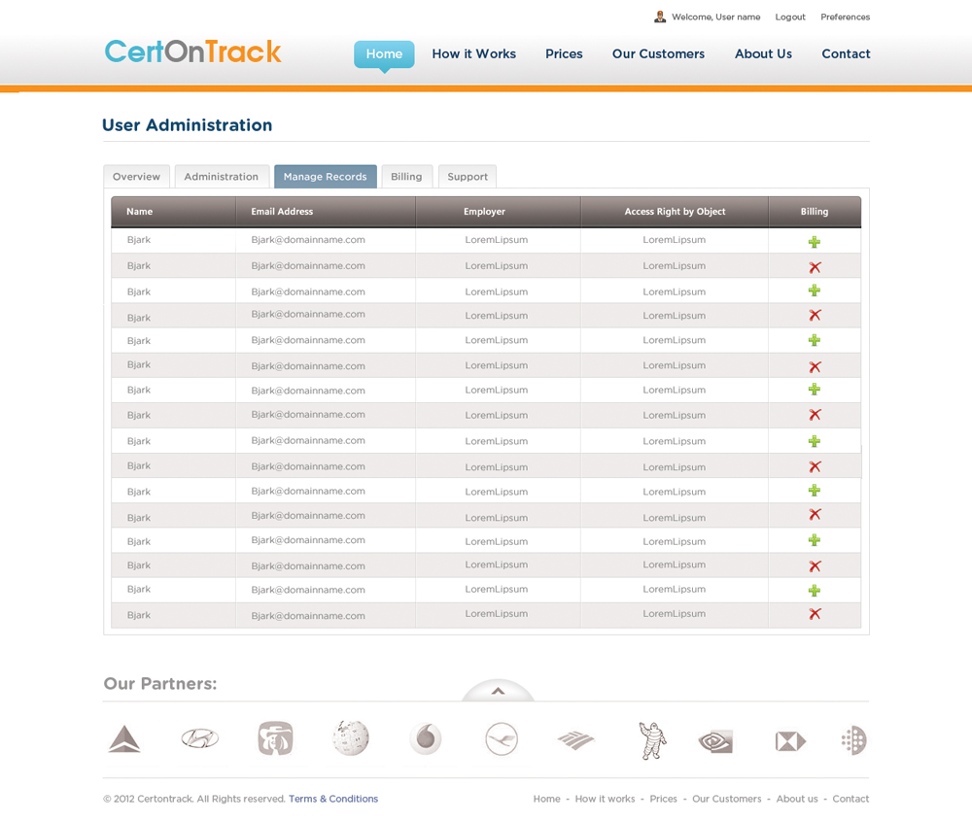Click the footer Contact link
This screenshot has width=972, height=821.
[850, 799]
